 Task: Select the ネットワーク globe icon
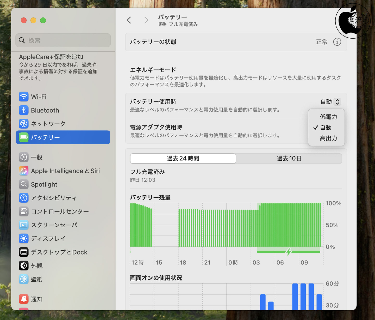(x=24, y=124)
